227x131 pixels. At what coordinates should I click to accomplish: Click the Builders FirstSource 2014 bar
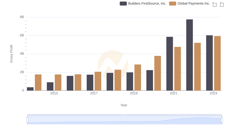tap(30, 89)
